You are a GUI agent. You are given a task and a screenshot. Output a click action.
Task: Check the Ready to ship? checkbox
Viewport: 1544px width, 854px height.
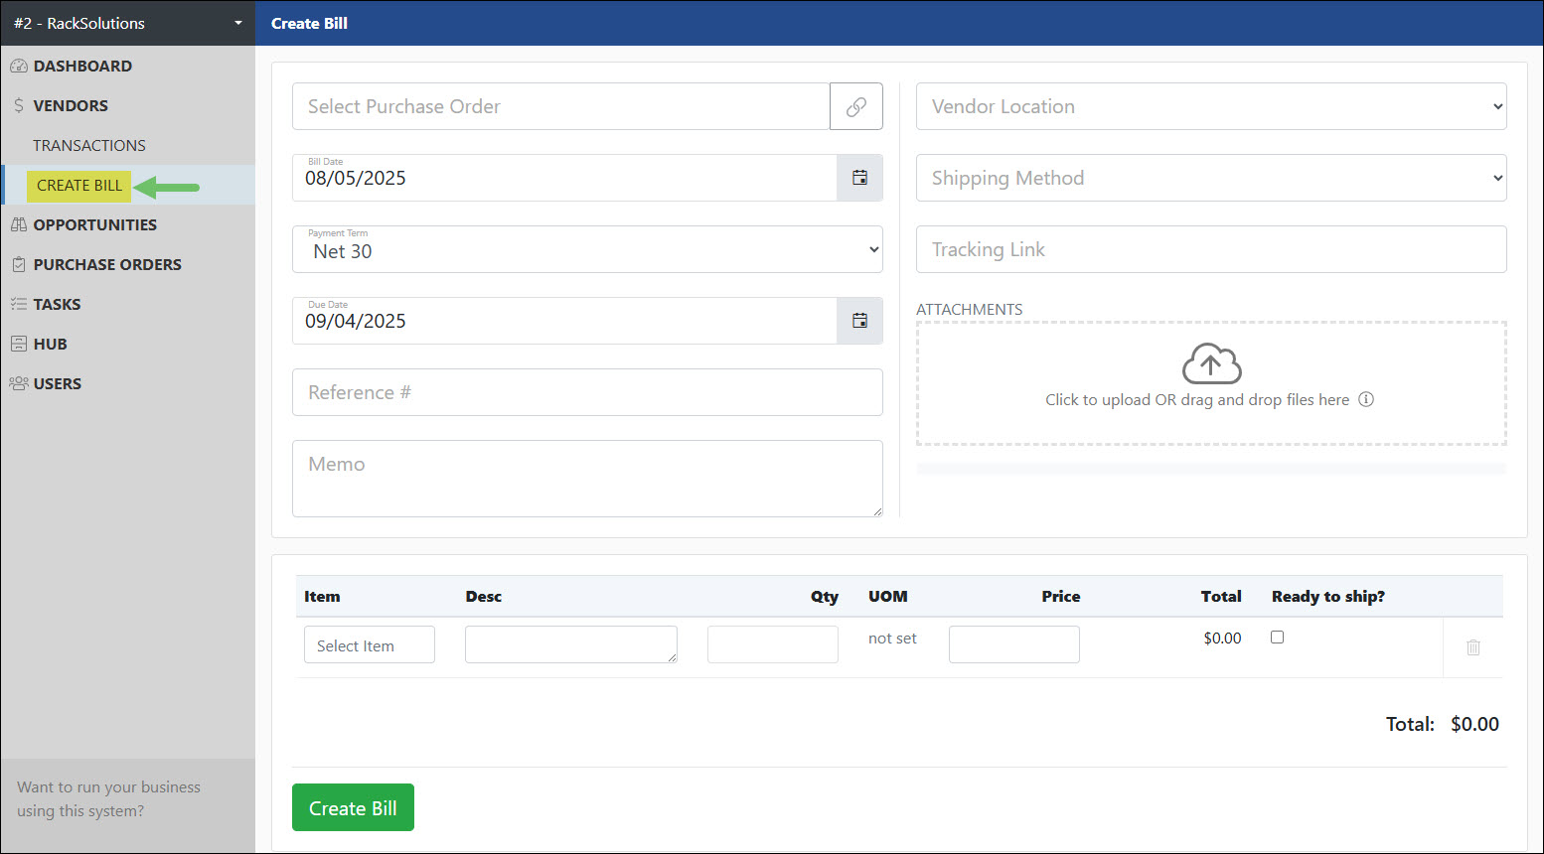pyautogui.click(x=1277, y=637)
